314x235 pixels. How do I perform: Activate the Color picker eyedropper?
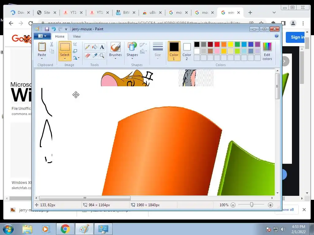pos(94,55)
